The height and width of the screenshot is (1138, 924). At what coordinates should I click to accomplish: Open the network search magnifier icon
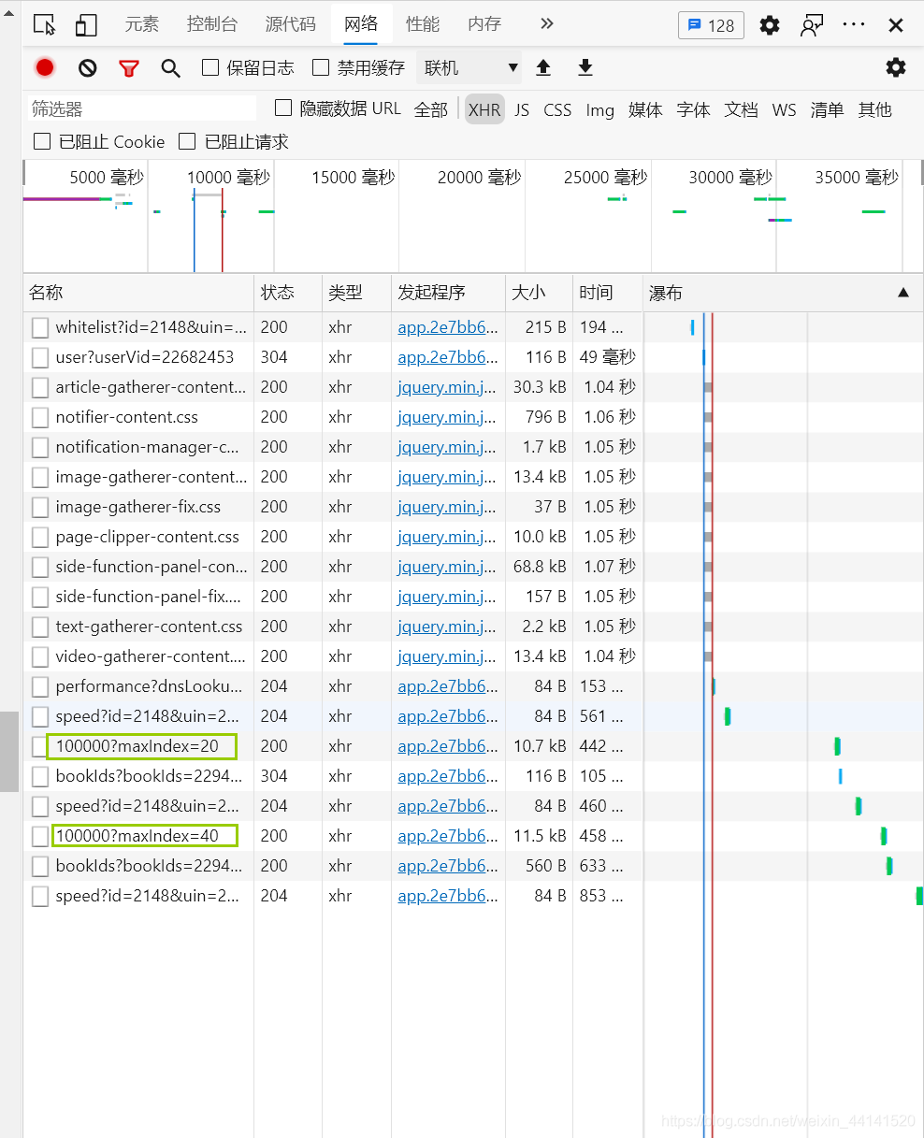pyautogui.click(x=170, y=67)
